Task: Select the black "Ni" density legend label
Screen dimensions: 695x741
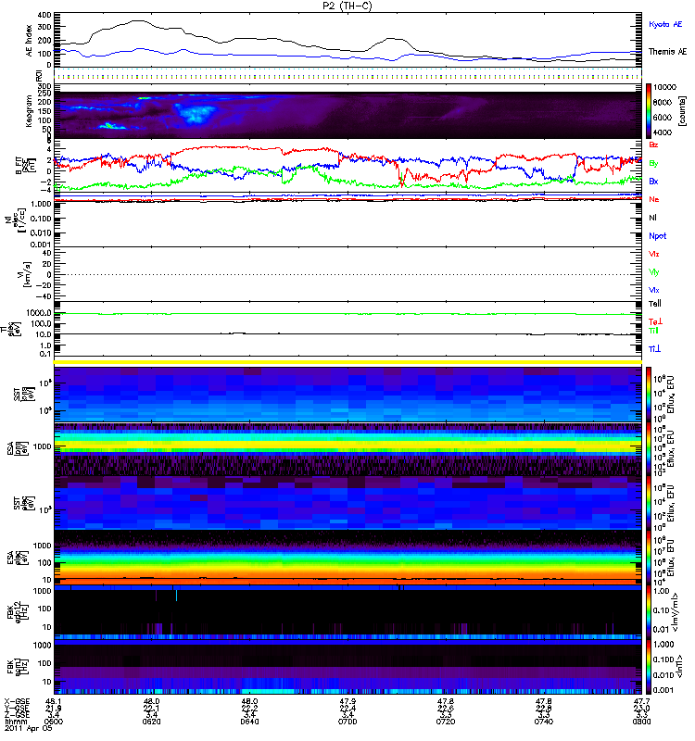Action: coord(653,218)
